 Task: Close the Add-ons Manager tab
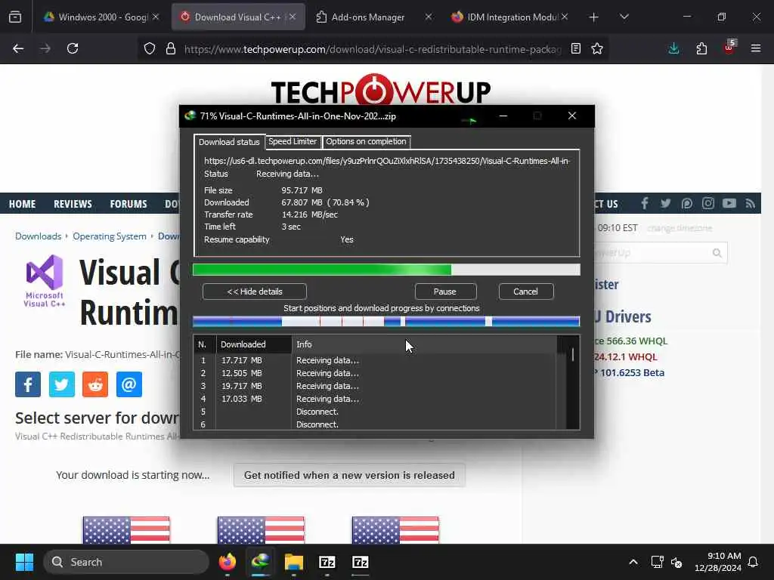(x=428, y=17)
